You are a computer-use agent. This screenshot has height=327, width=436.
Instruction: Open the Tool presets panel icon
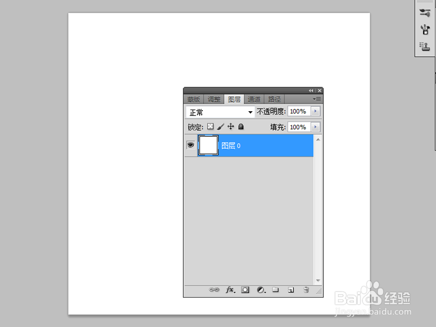(425, 29)
